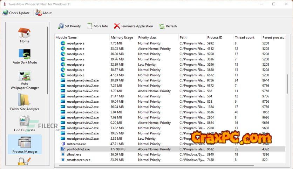293x169 pixels.
Task: Select msedgewebview2.exe with PID 9636
Action: click(x=170, y=112)
